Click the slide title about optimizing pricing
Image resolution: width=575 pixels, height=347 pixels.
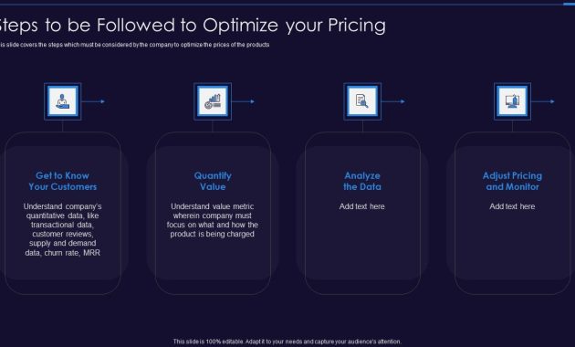[191, 26]
